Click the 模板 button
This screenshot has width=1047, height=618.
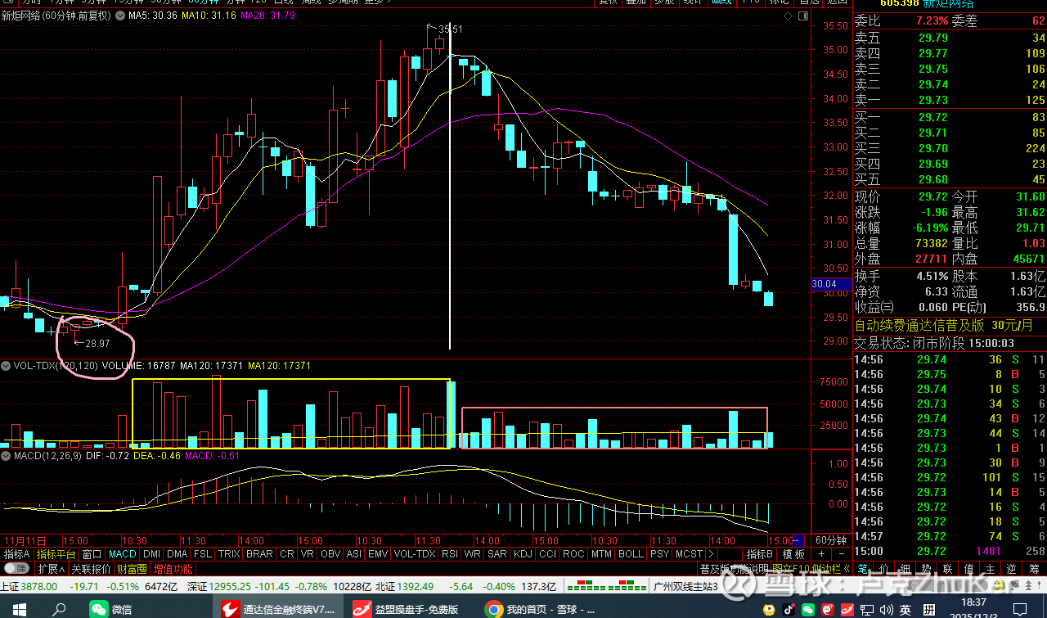[793, 554]
